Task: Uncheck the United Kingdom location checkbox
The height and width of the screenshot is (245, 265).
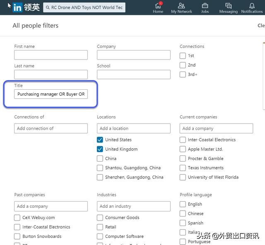Action: 100,149
